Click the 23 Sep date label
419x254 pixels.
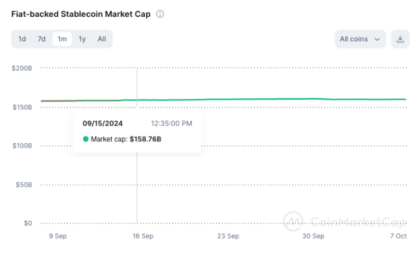(228, 236)
